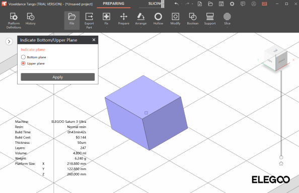Open the Modify tool
This screenshot has height=193, width=299.
[x=175, y=19]
